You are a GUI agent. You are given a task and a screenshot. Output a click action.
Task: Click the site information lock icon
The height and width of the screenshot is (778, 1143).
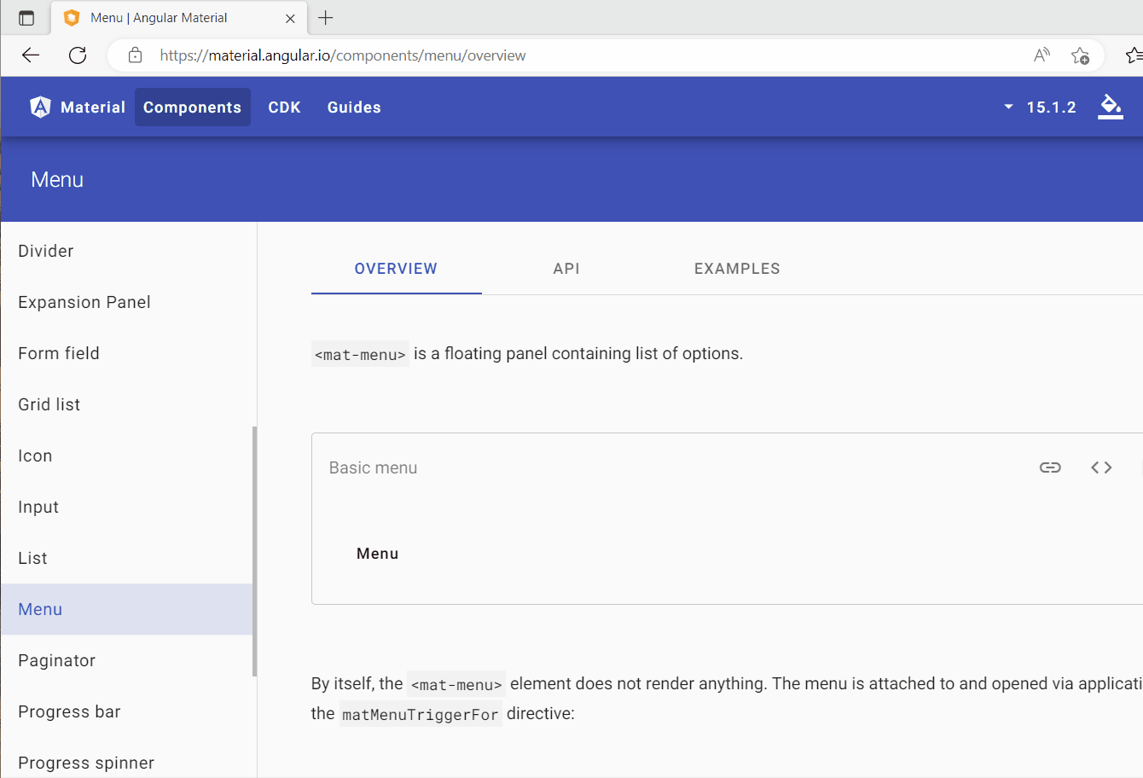135,55
